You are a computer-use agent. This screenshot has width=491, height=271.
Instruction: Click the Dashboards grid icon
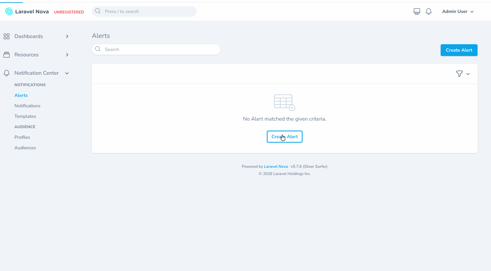(7, 36)
